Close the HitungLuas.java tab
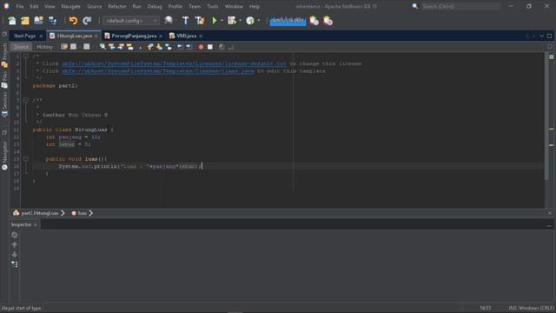This screenshot has width=556, height=313. 96,36
